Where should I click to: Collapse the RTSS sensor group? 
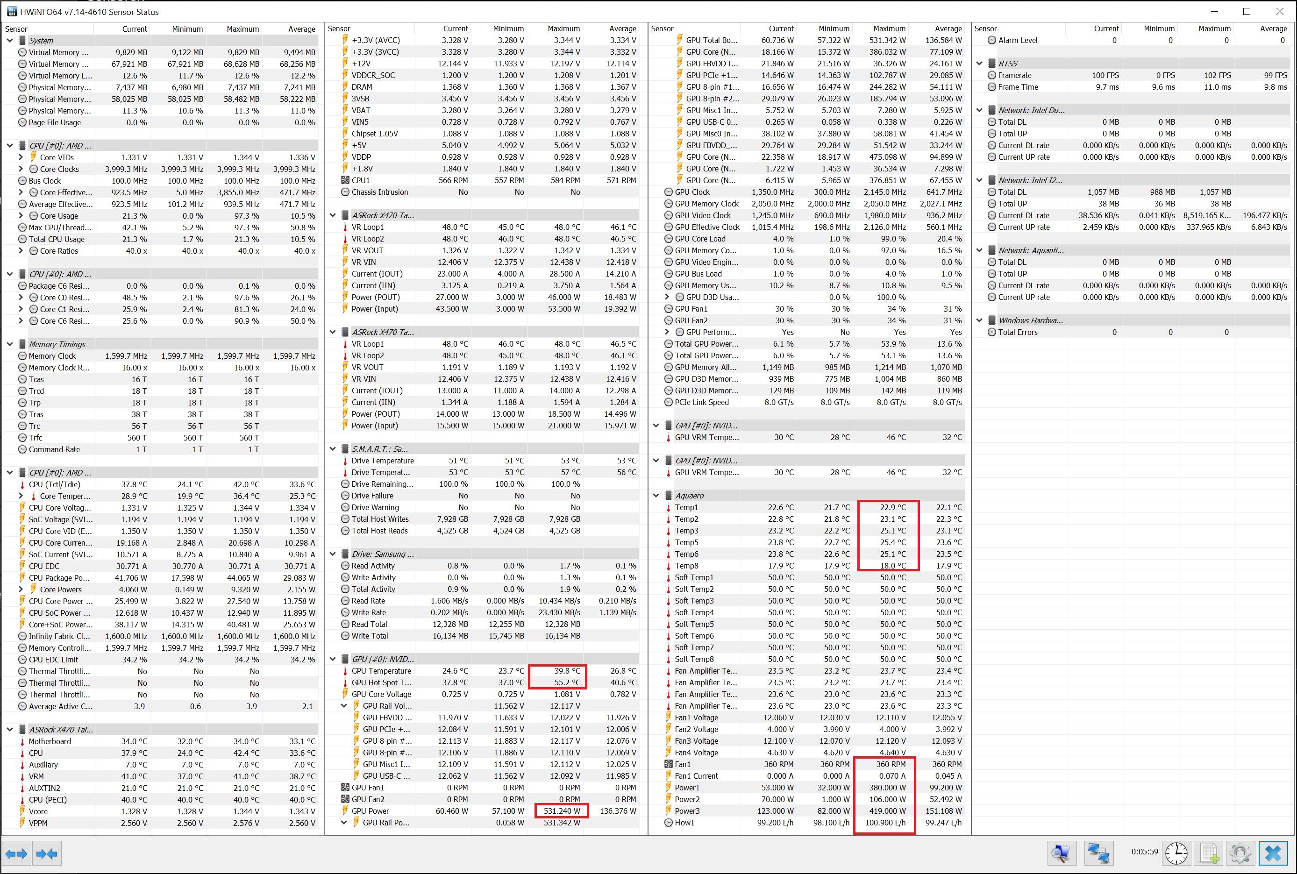(979, 64)
